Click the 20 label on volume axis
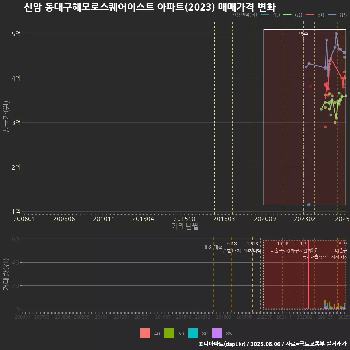This screenshot has width=350, height=350. coord(15,286)
